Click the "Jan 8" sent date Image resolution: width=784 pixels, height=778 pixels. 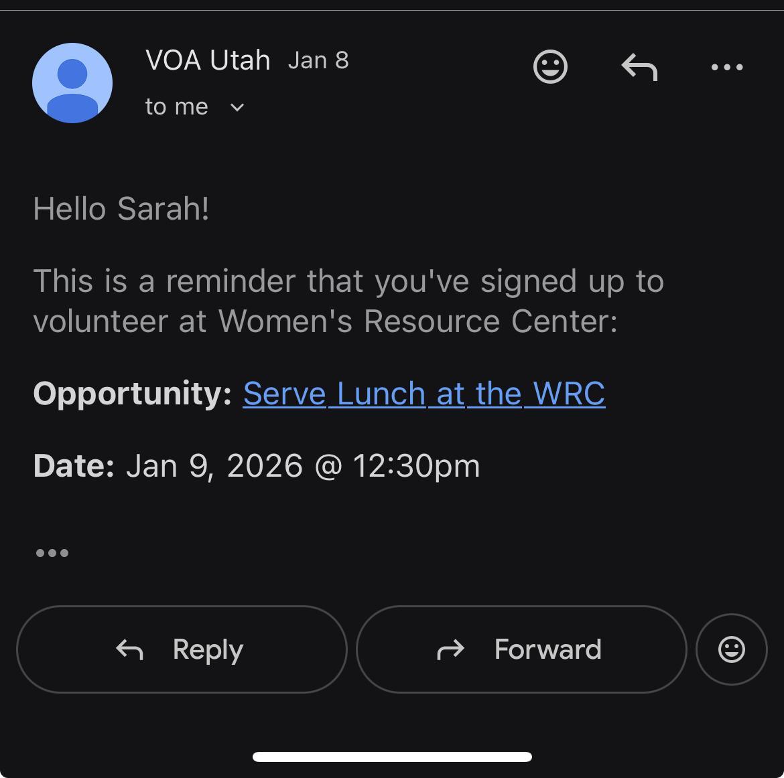coord(318,61)
